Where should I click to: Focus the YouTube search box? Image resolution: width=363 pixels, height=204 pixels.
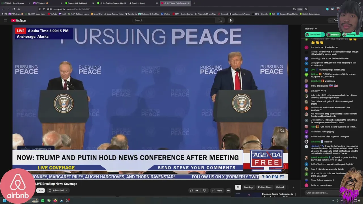coord(174,20)
